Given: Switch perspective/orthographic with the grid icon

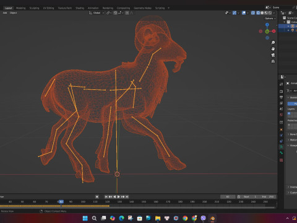Looking at the screenshot, I should pyautogui.click(x=273, y=61).
